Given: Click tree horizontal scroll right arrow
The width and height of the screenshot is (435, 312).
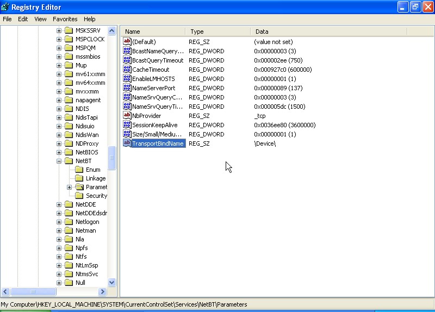Looking at the screenshot, I should tap(102, 291).
